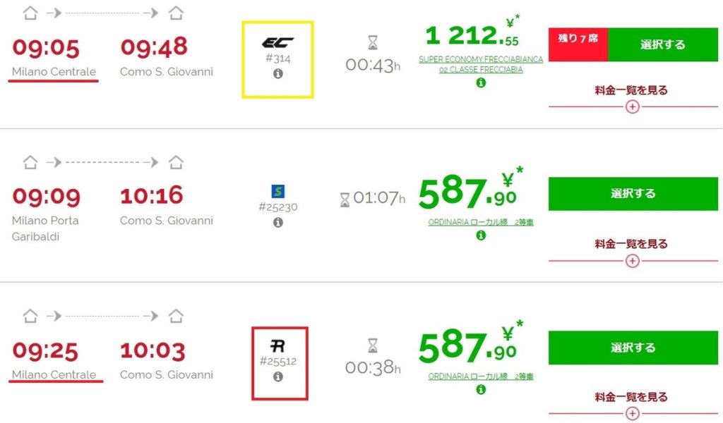This screenshot has height=423, width=723.
Task: Expand fare list for the 09:25 train
Action: [x=632, y=414]
